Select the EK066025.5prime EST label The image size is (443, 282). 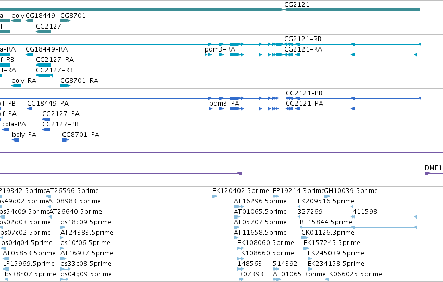pos(353,274)
